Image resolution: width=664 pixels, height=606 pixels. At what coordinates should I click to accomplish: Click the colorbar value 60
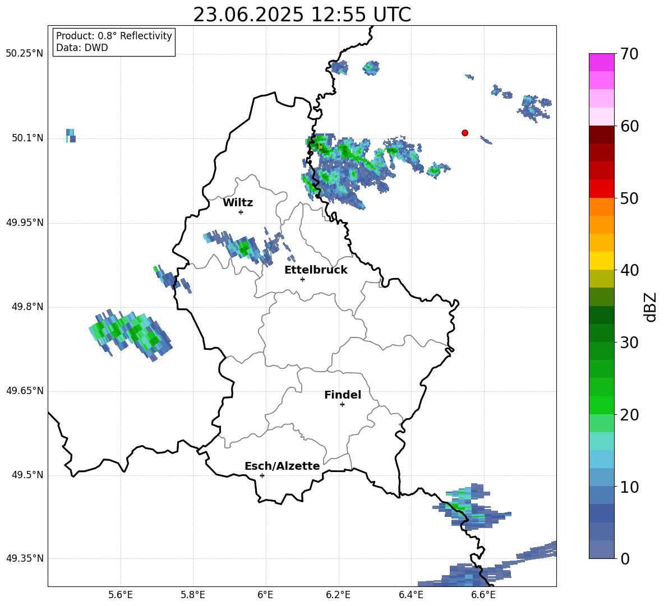coord(629,126)
